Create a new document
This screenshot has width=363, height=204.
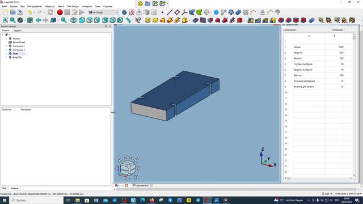[6, 12]
